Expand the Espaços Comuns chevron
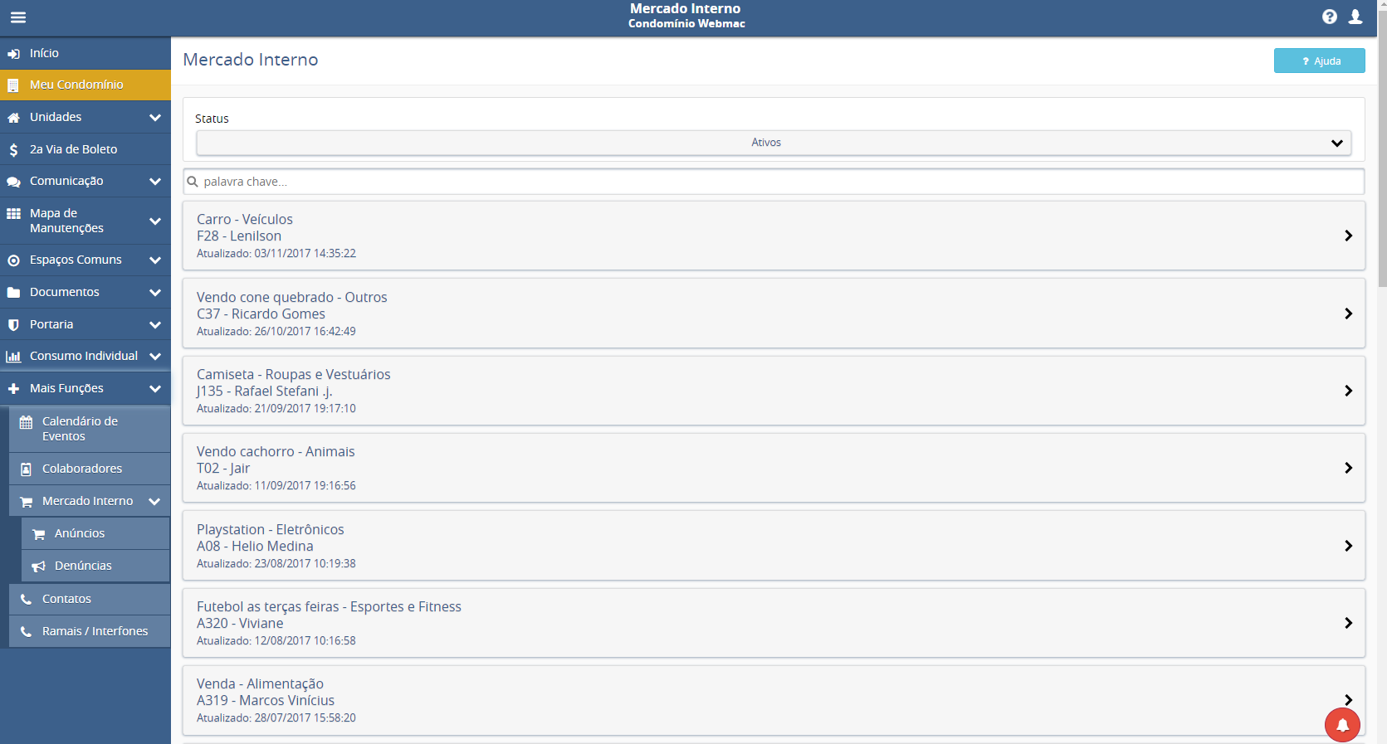 [x=154, y=260]
